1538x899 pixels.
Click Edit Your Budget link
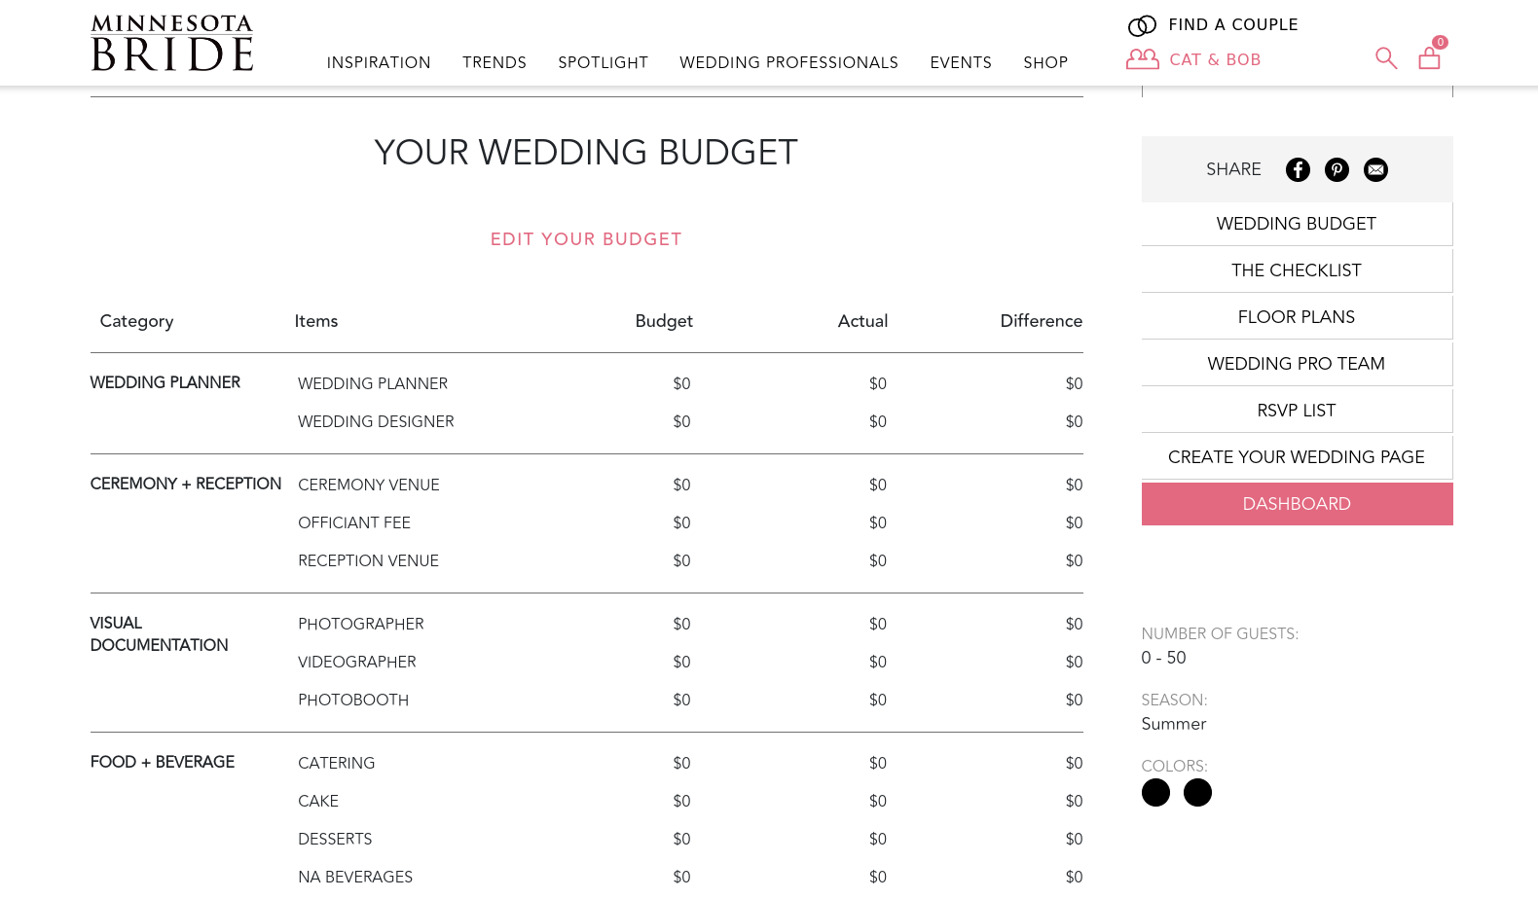[x=586, y=239]
